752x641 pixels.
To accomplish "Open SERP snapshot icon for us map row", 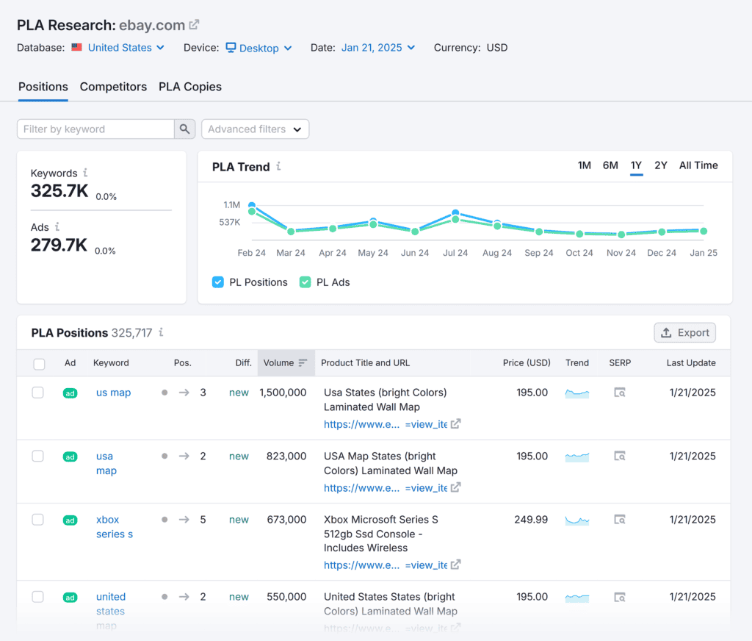I will coord(620,393).
